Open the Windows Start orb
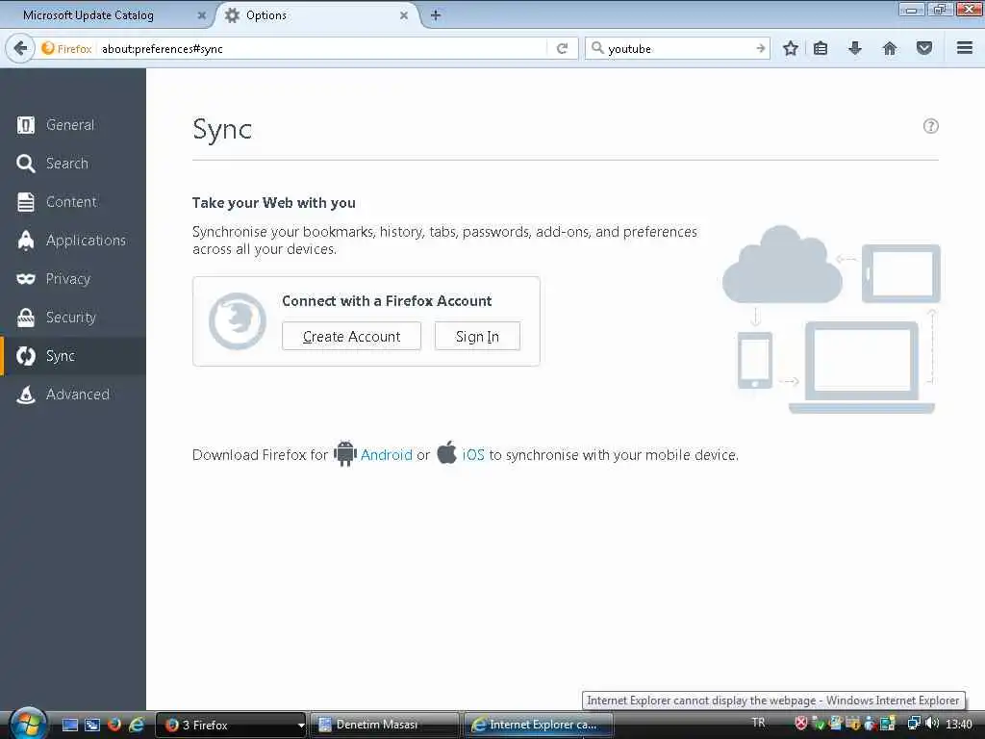The height and width of the screenshot is (739, 985). (x=27, y=724)
